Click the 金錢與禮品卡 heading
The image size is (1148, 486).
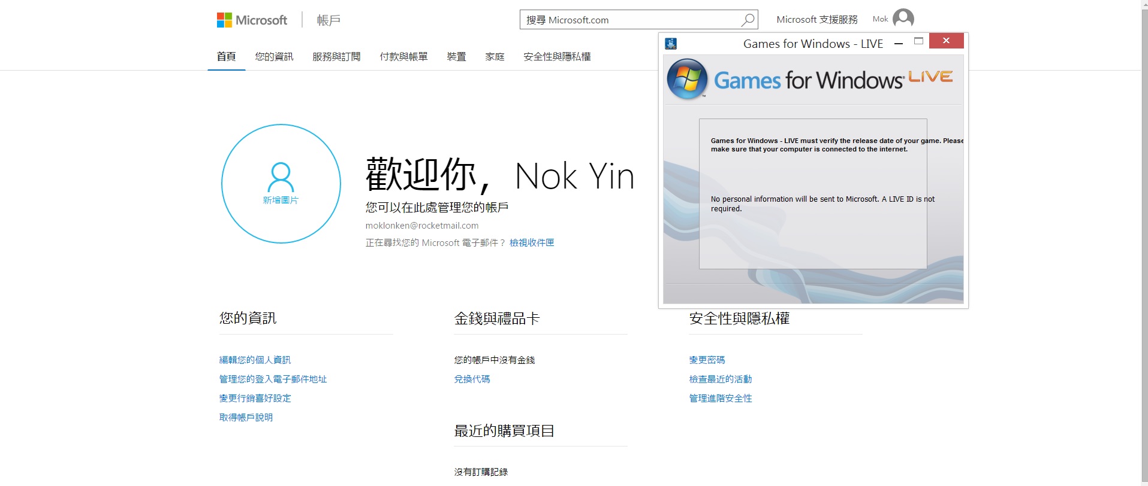(497, 318)
